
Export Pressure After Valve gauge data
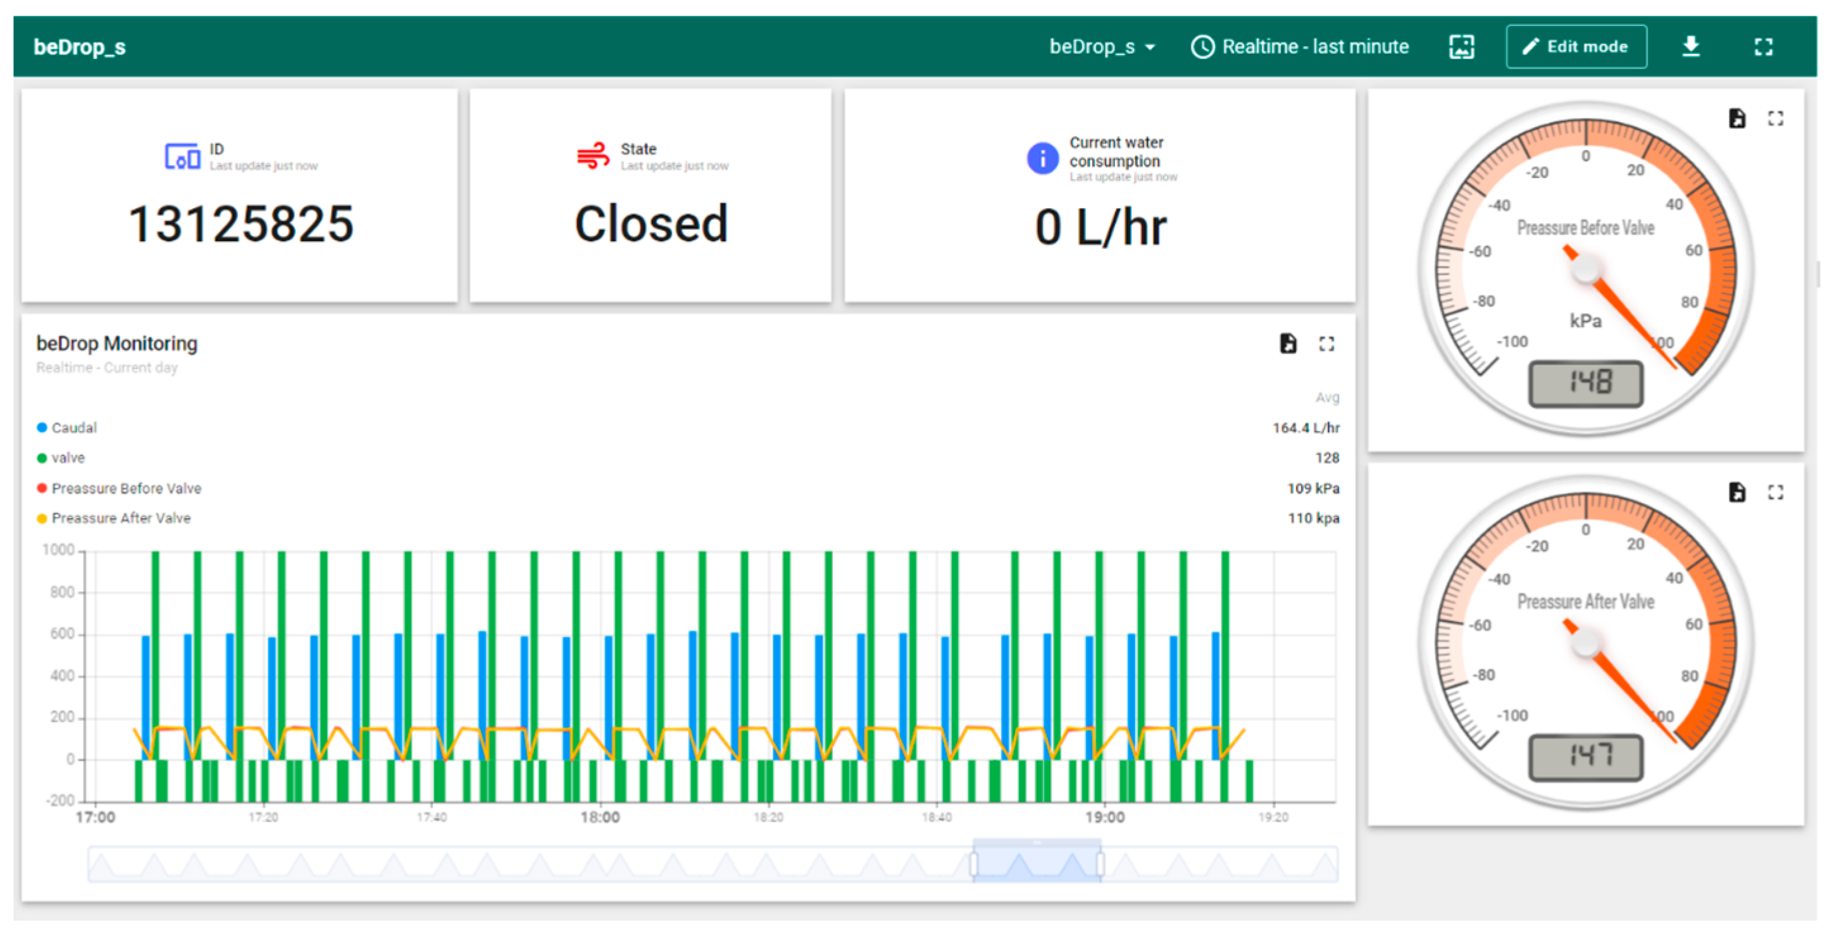1736,492
